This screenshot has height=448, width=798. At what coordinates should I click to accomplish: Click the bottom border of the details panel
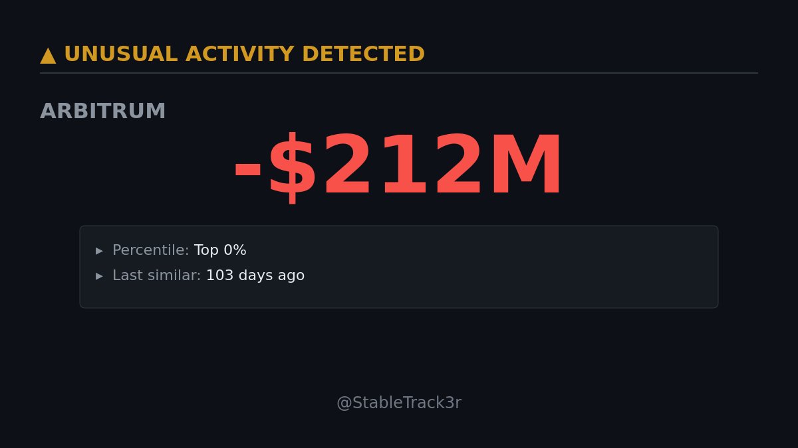[x=399, y=307]
